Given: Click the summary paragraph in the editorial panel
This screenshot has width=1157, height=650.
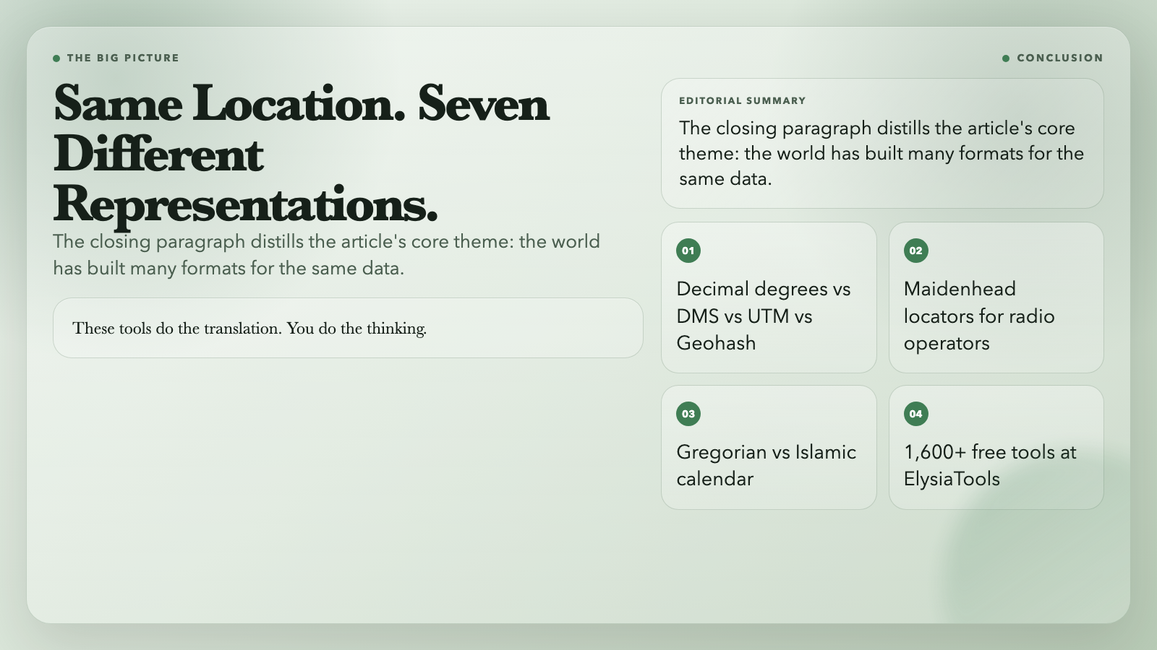Looking at the screenshot, I should click(881, 153).
